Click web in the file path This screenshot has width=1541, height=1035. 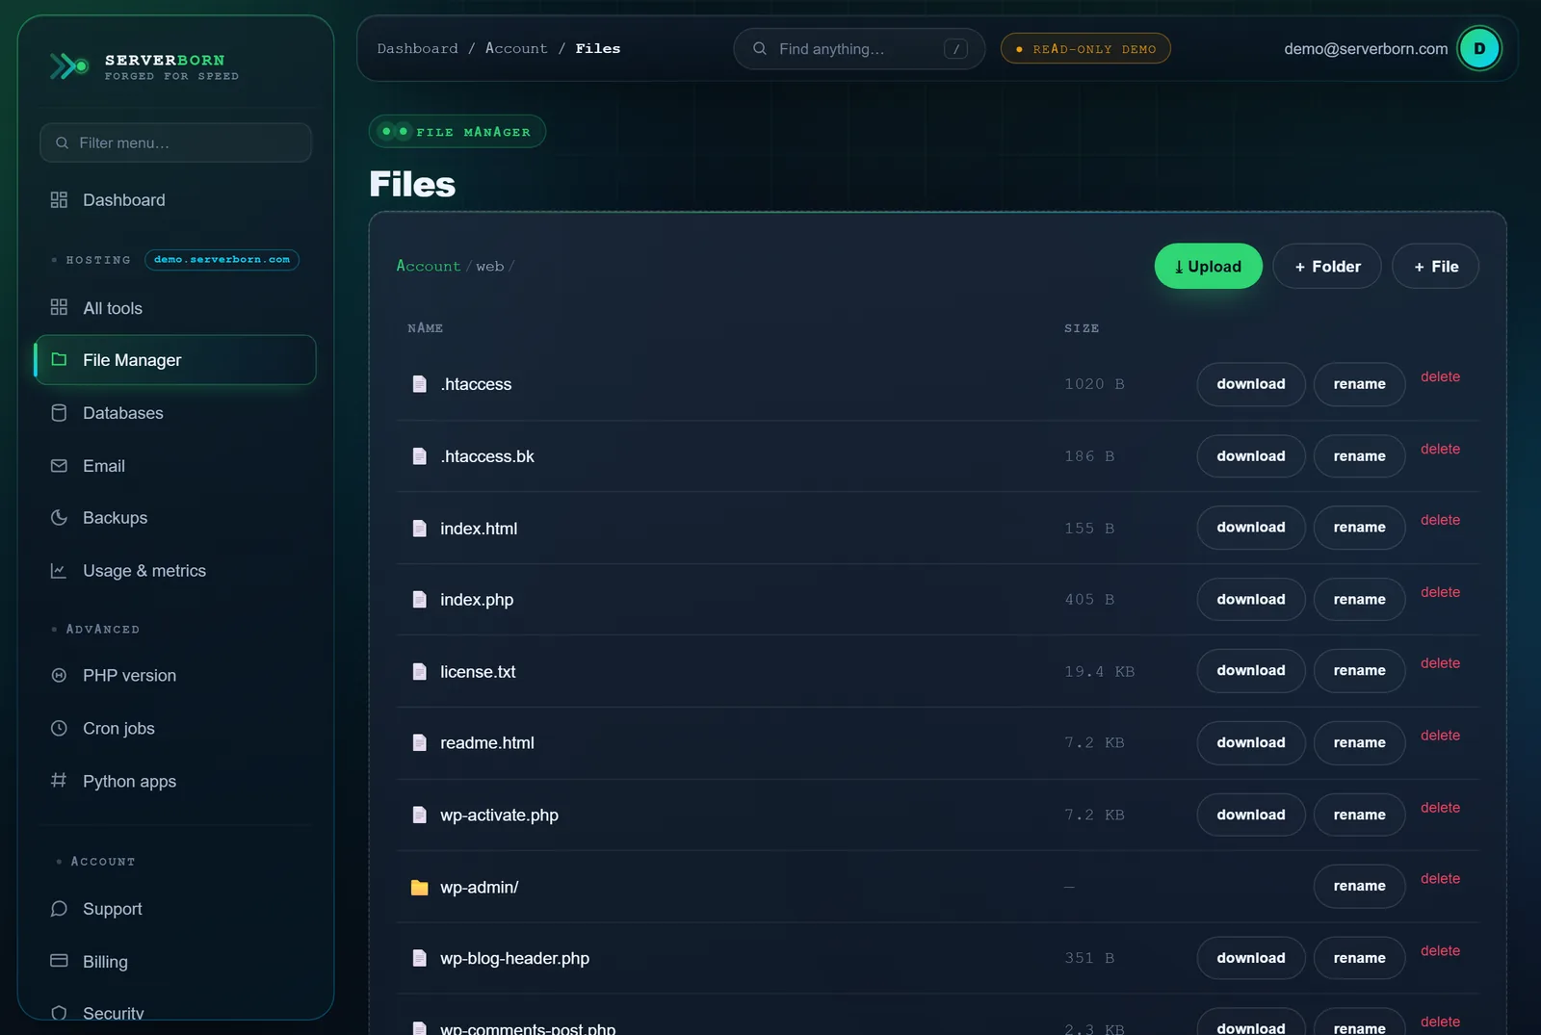click(489, 266)
